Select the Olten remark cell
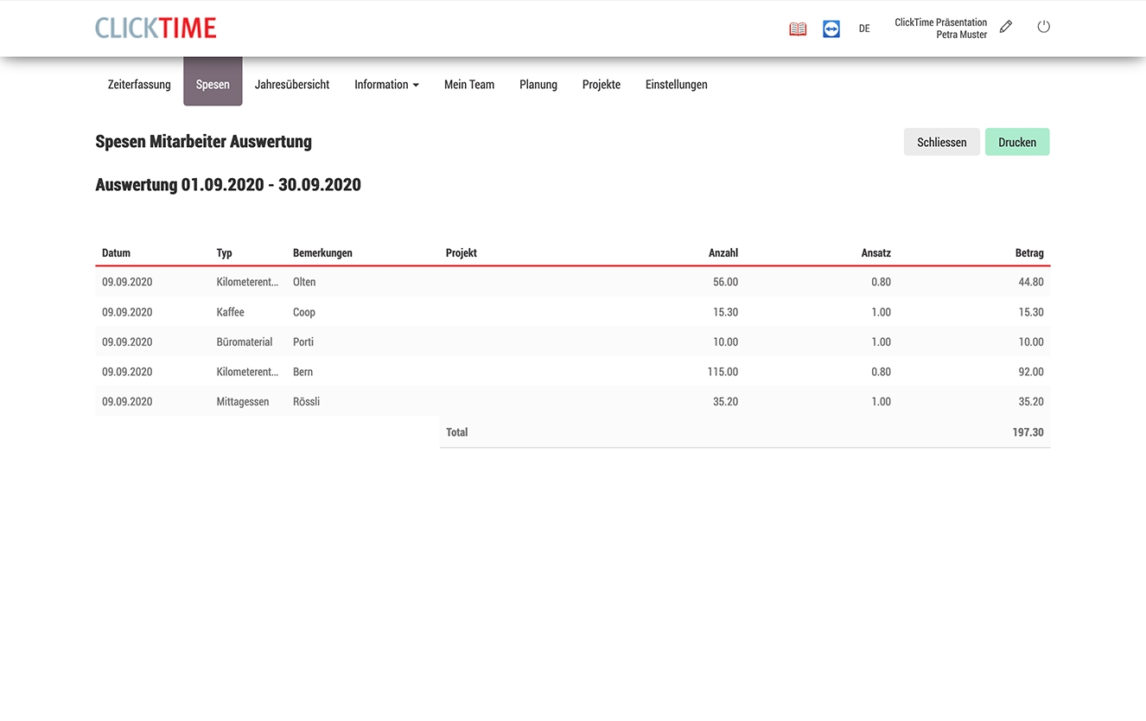This screenshot has width=1146, height=721. pos(304,282)
